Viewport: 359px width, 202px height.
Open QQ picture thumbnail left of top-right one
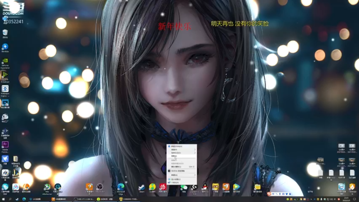point(341,148)
